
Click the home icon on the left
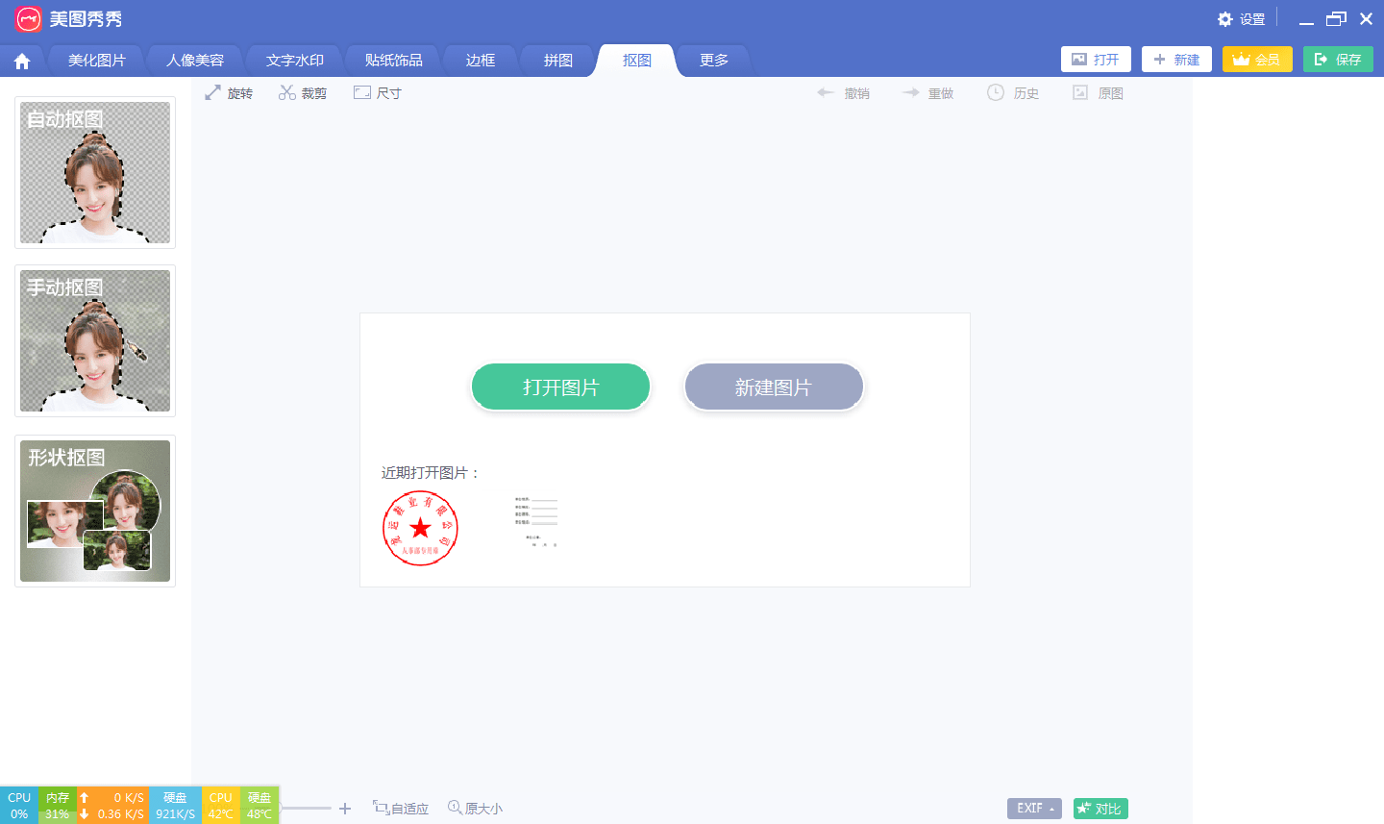click(x=21, y=60)
